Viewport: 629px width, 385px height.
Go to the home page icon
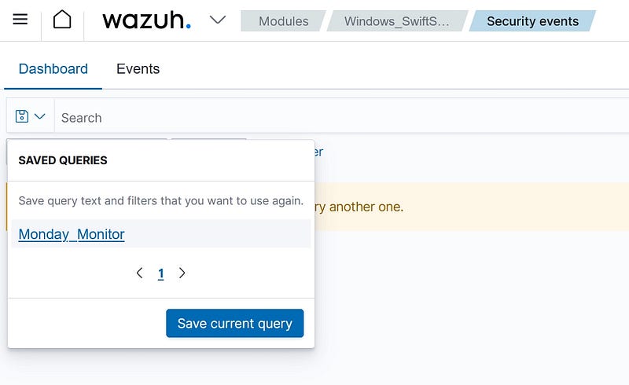click(62, 20)
